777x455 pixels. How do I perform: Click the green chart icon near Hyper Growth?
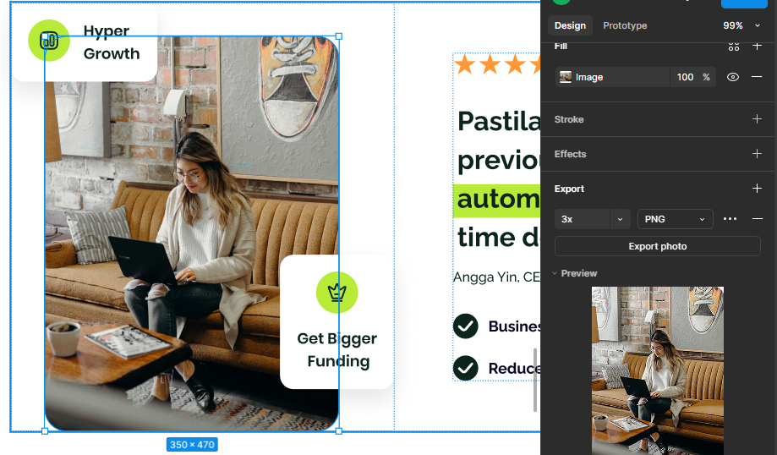click(48, 41)
